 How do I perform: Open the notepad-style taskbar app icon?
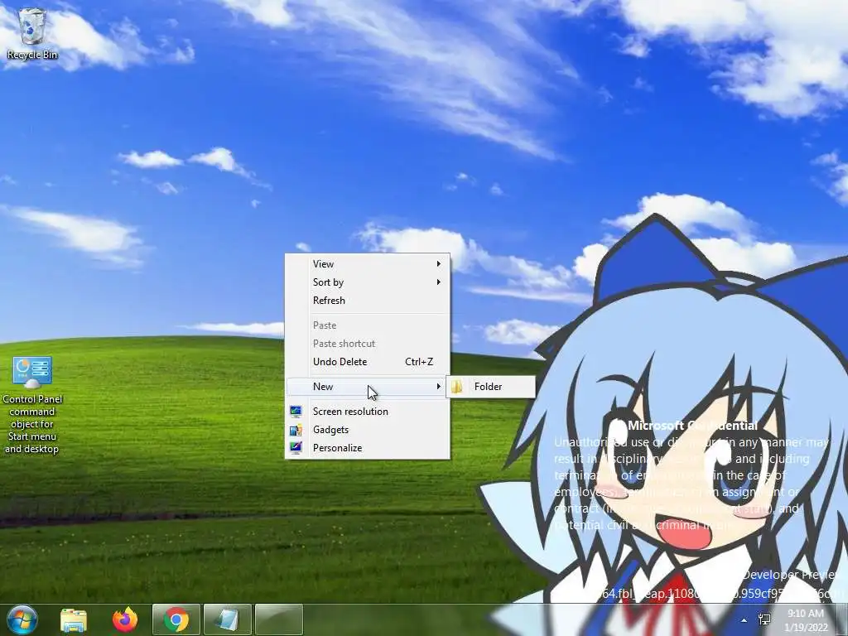click(227, 619)
